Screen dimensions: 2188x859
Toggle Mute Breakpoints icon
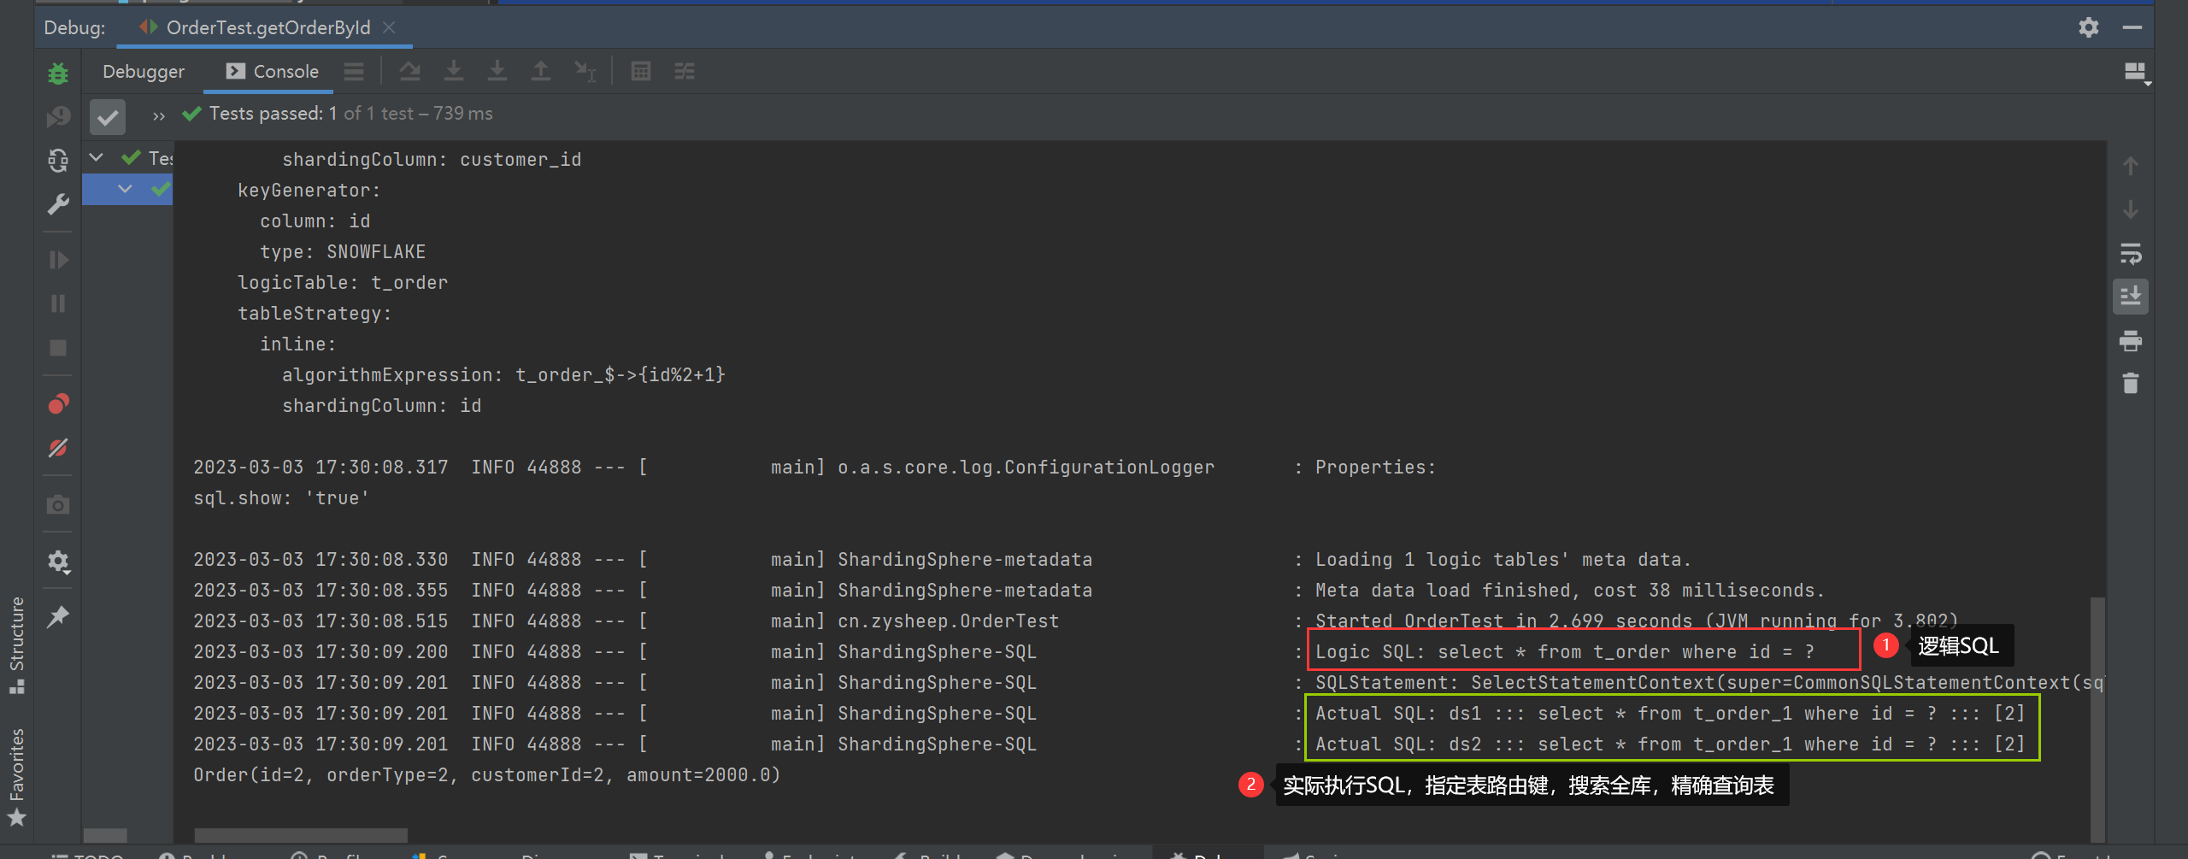58,448
